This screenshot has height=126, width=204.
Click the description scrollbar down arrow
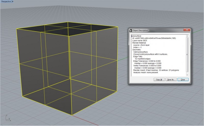187,75
